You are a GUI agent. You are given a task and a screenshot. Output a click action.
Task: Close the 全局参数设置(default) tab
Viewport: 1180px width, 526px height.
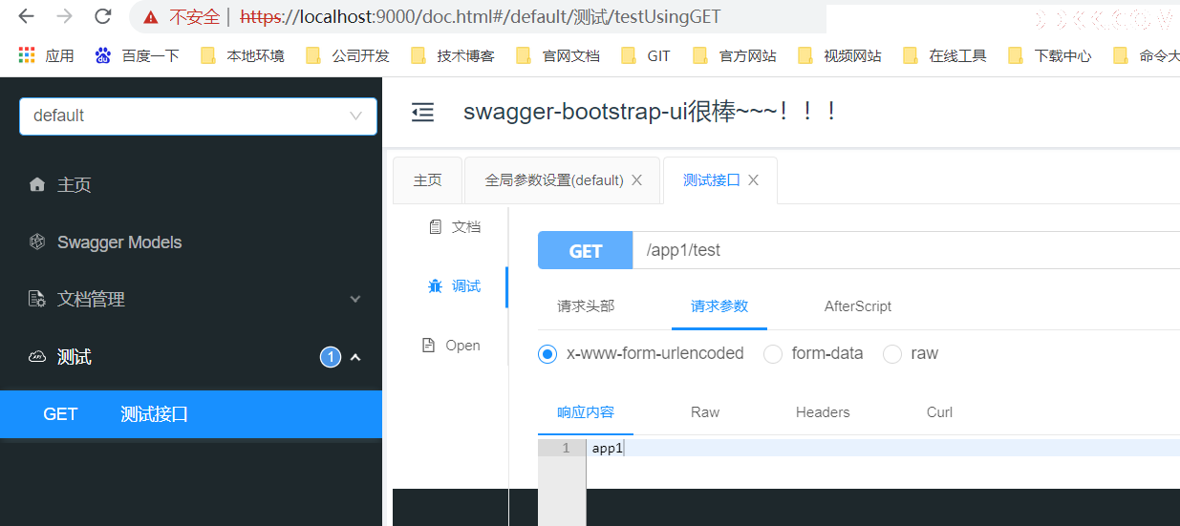[x=637, y=180]
